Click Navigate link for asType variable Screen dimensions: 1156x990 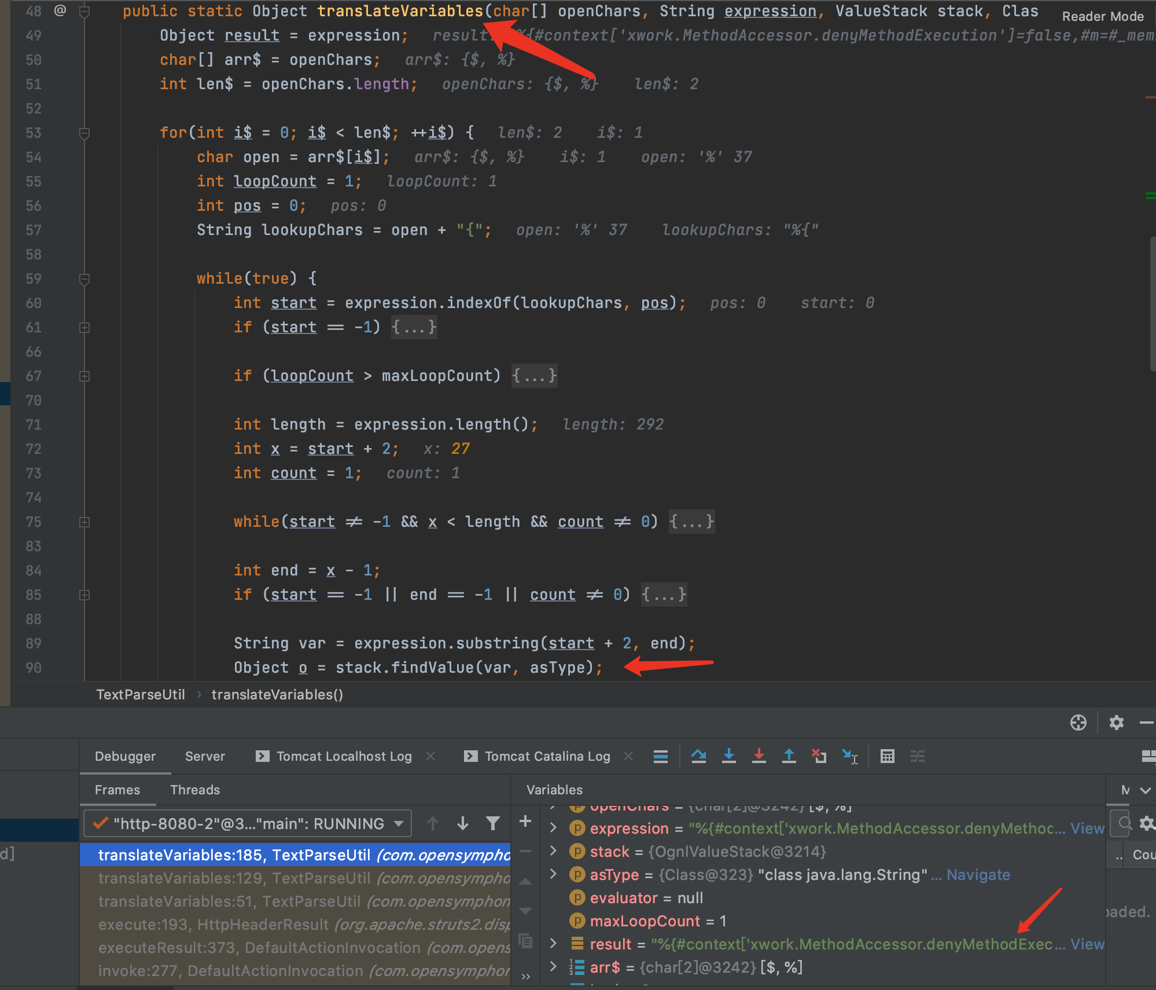tap(978, 874)
